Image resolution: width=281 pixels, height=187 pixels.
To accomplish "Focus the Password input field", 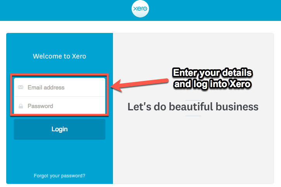I will 59,105.
